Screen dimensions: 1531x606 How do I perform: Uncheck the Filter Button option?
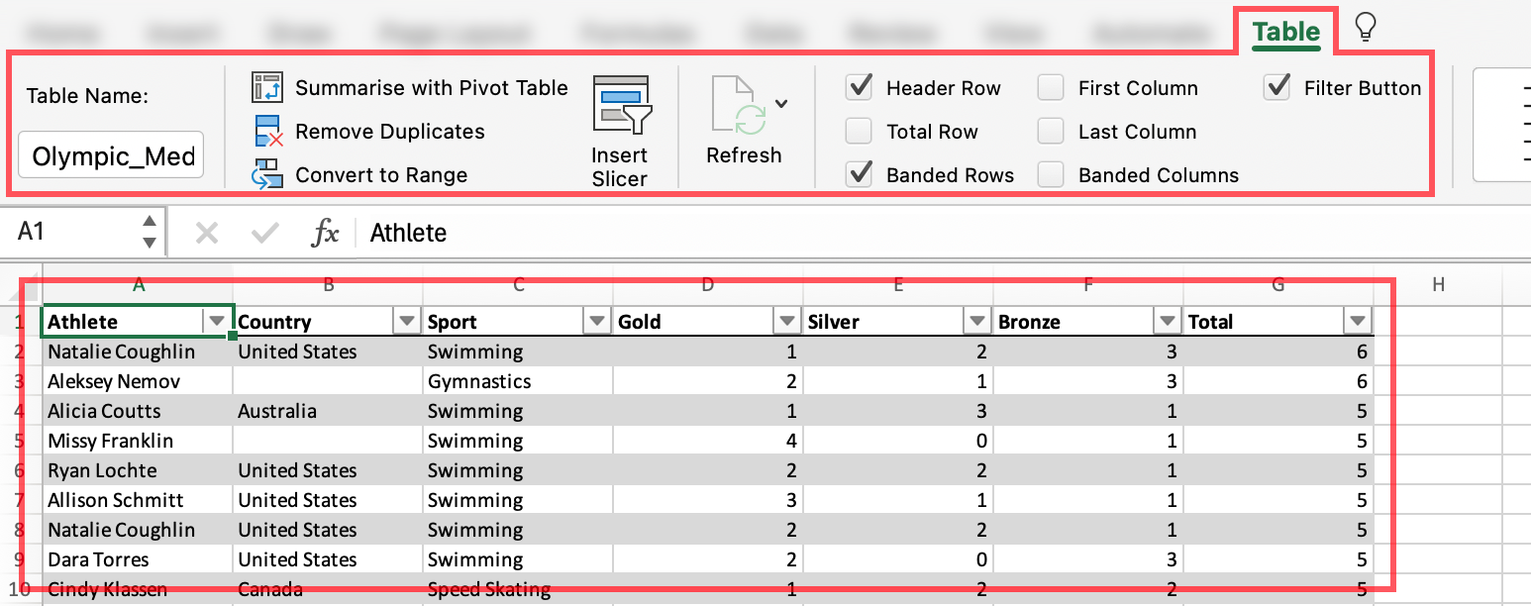tap(1277, 87)
